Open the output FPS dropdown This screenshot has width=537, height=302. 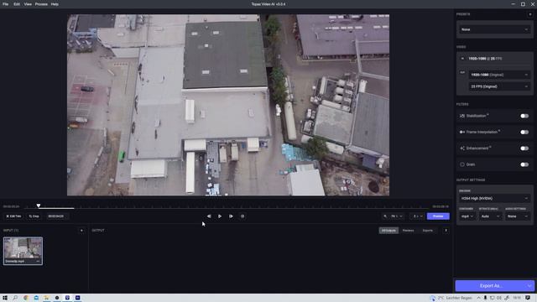pyautogui.click(x=499, y=86)
